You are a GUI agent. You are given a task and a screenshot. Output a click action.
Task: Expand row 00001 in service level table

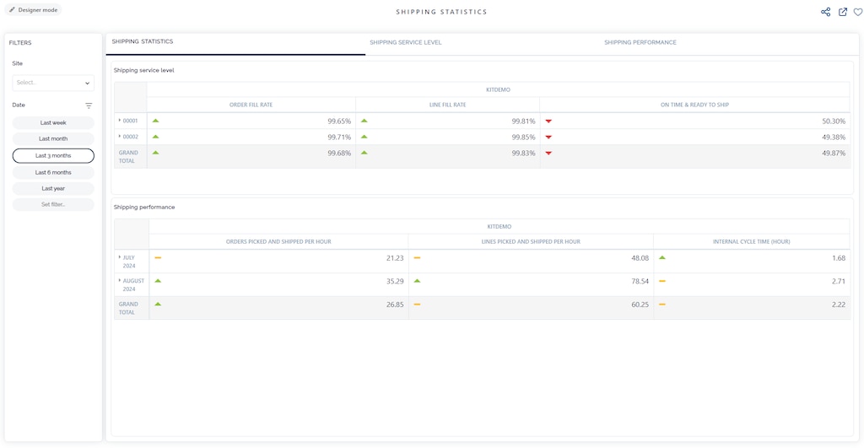tap(120, 121)
